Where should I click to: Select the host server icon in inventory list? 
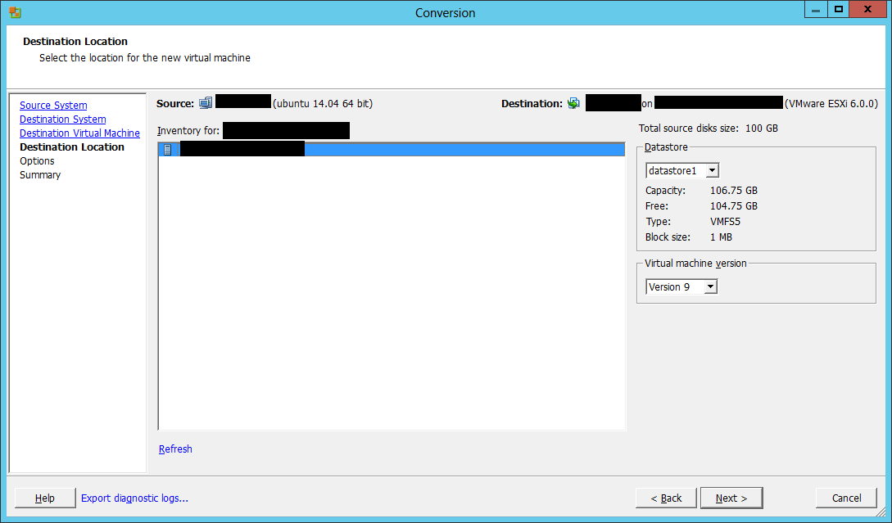point(167,150)
